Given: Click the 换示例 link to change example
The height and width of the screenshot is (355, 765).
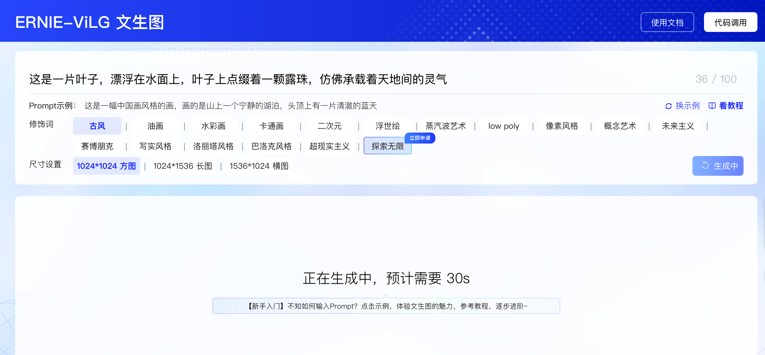Looking at the screenshot, I should tap(687, 106).
